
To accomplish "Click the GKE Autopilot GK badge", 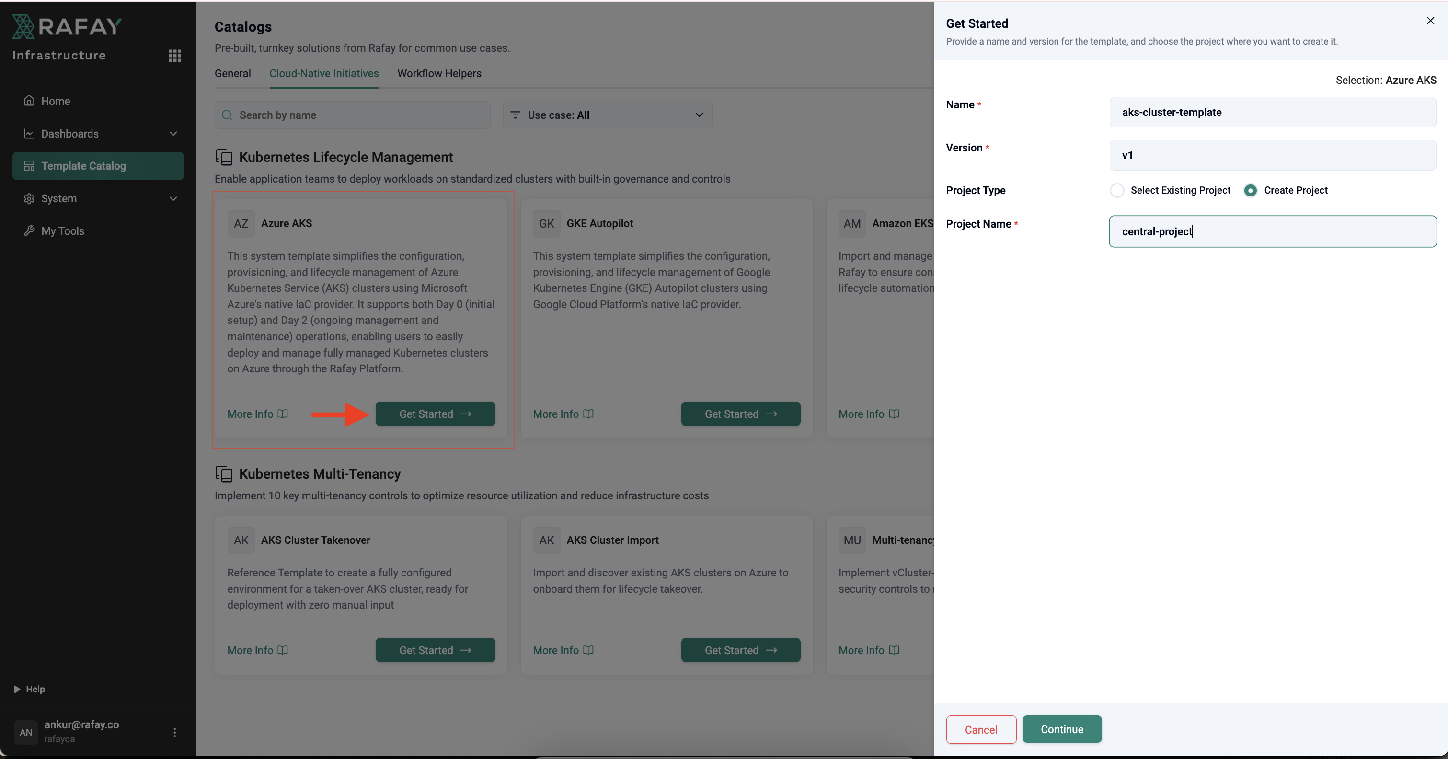I will [546, 224].
